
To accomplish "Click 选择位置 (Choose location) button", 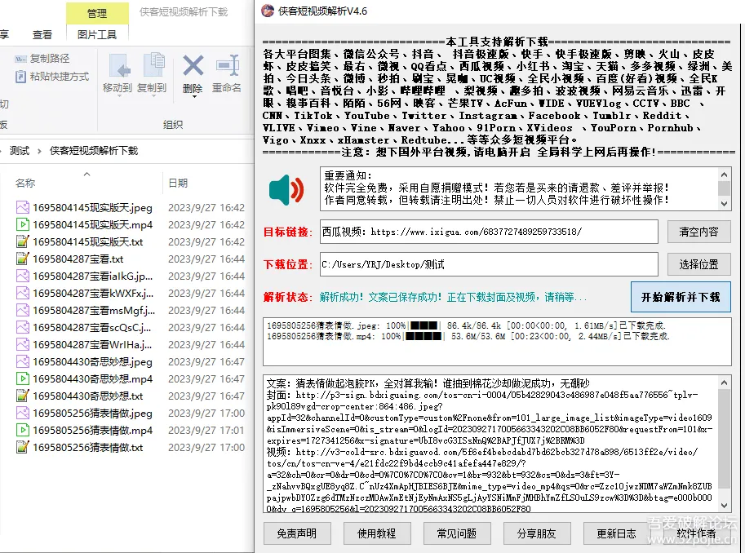I will point(698,264).
